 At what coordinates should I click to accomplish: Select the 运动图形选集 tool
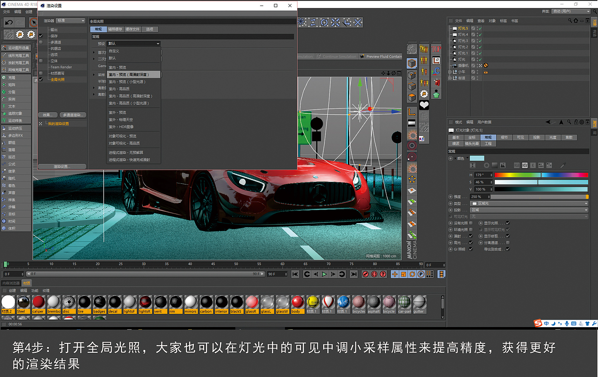(16, 48)
